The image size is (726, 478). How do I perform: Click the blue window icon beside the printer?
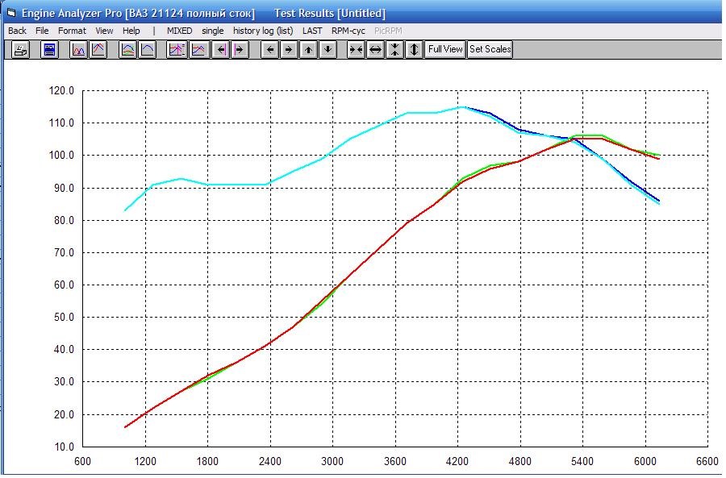click(49, 49)
